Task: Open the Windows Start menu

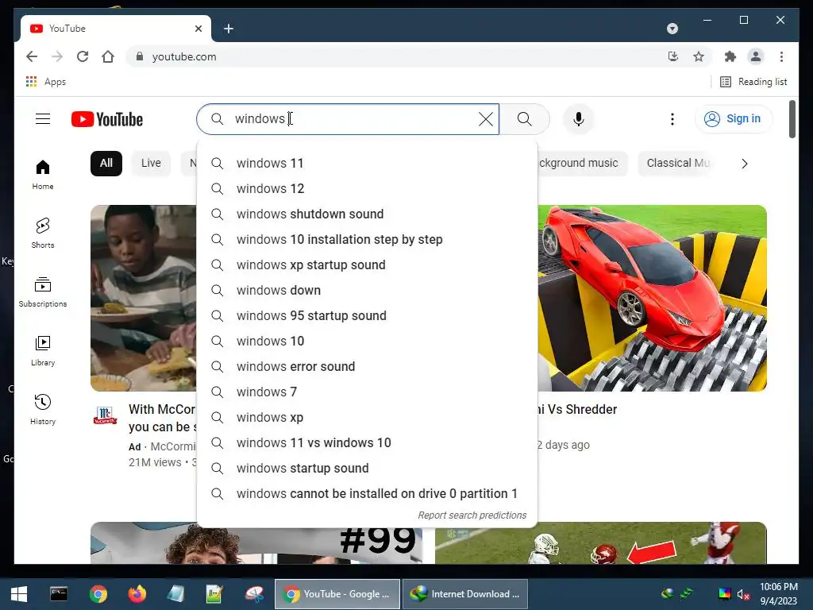Action: (19, 594)
